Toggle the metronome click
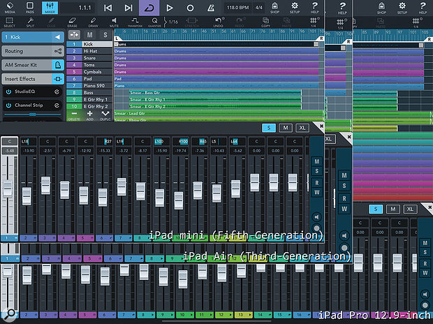 tap(211, 8)
